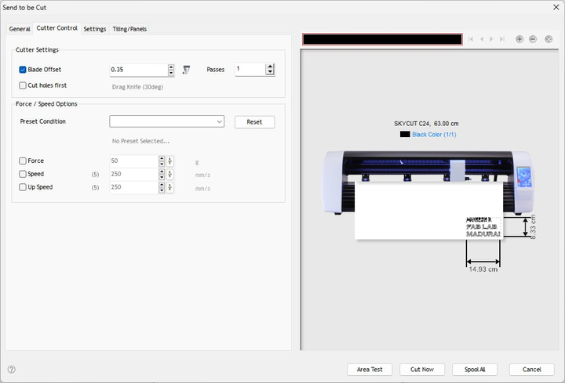The height and width of the screenshot is (383, 565).
Task: Switch to the General tab
Action: pyautogui.click(x=20, y=29)
